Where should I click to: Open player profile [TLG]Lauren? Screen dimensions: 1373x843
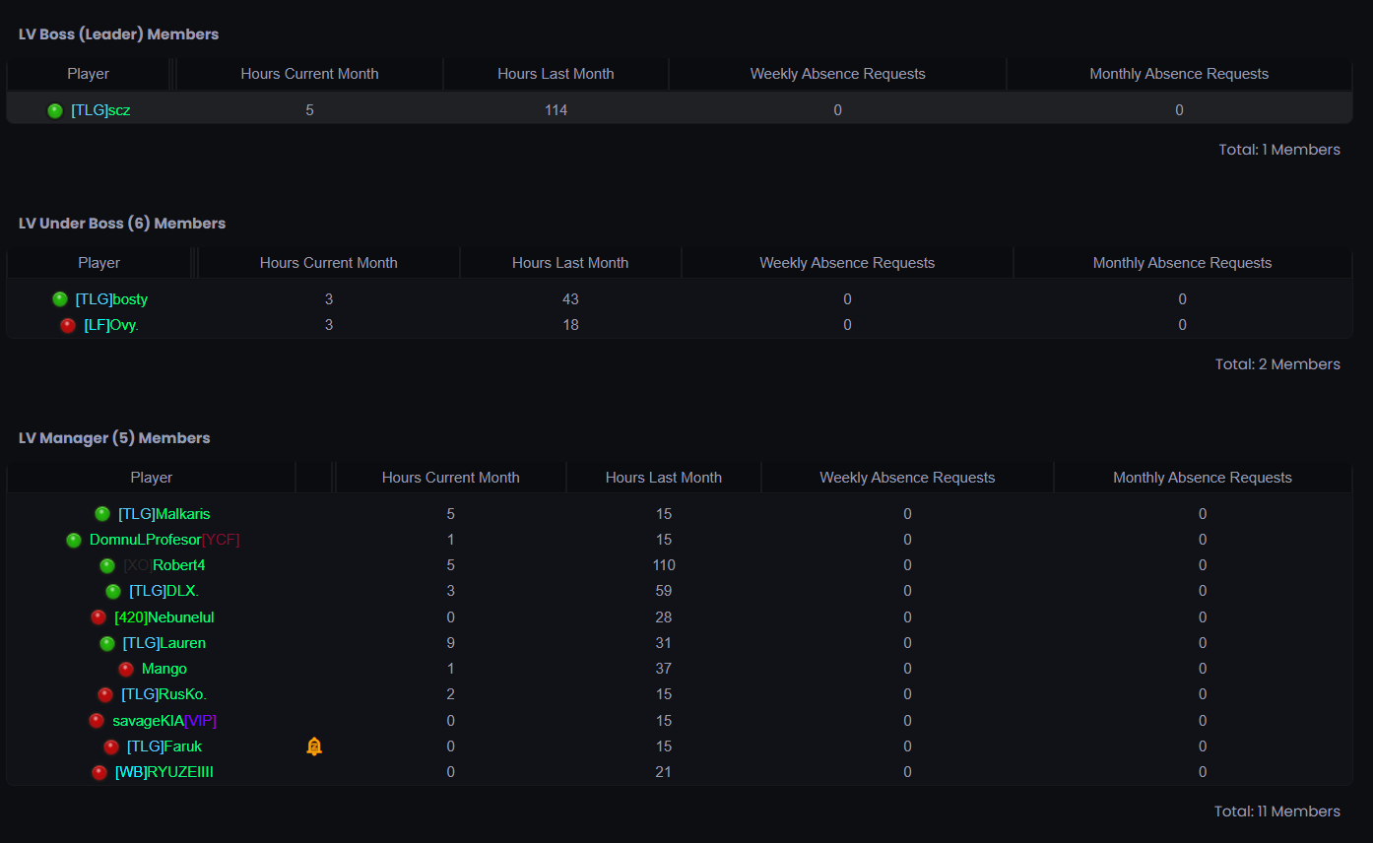164,643
